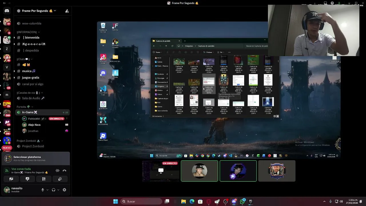The image size is (366, 206).
Task: Open Epic Games Launcher from the taskbar
Action: point(251,201)
